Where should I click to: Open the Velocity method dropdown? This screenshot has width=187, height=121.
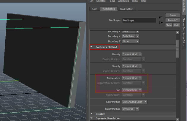click(x=132, y=66)
